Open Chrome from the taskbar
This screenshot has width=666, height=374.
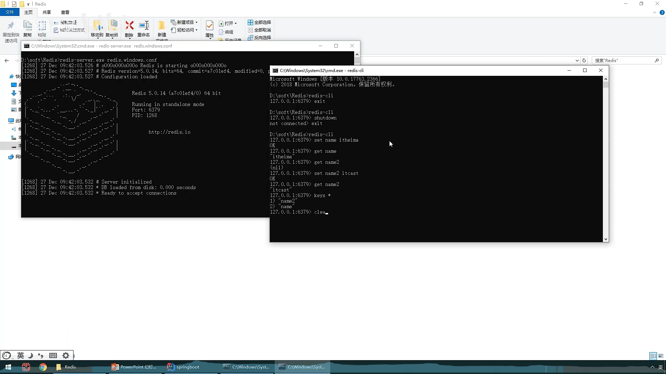click(43, 367)
